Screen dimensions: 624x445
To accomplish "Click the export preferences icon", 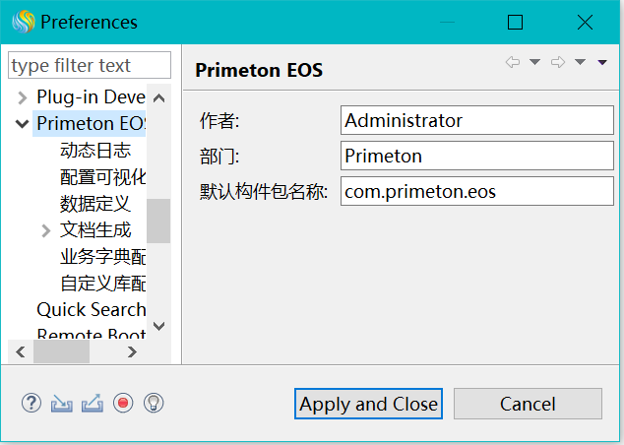I will [92, 403].
